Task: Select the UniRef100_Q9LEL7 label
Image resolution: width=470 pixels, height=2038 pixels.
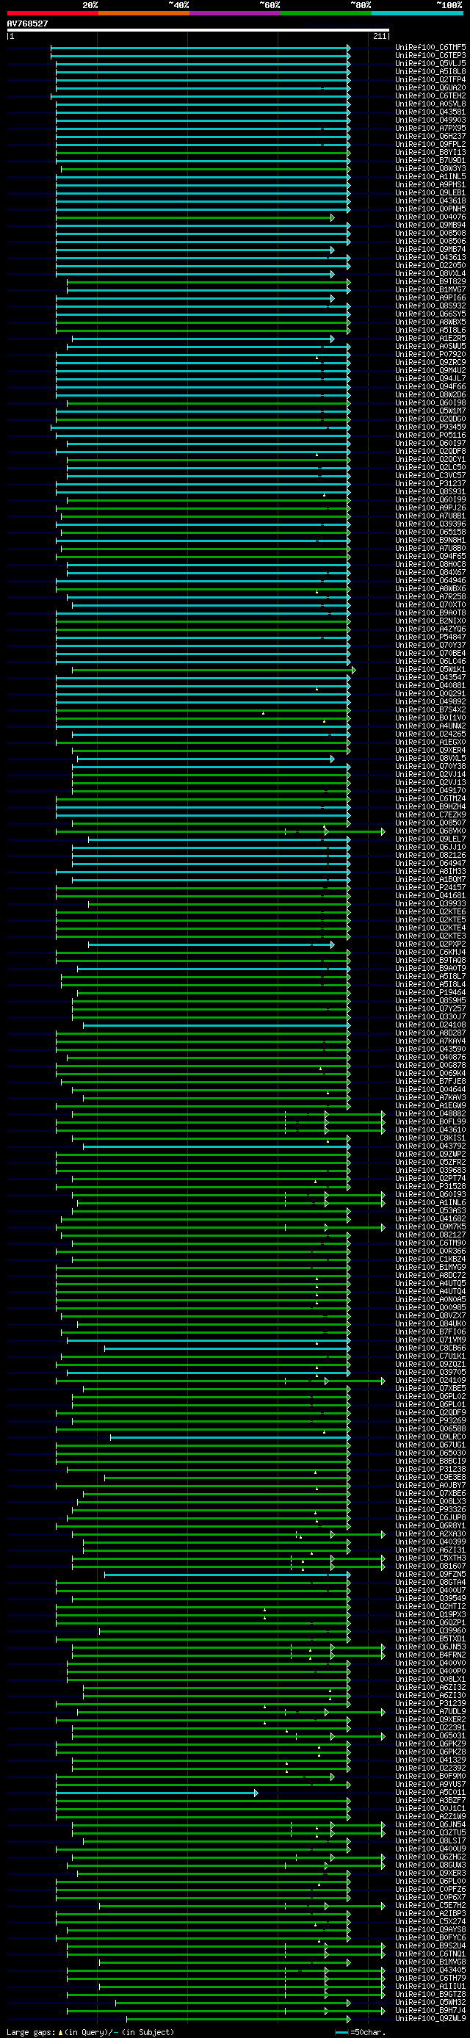Action: pos(430,839)
